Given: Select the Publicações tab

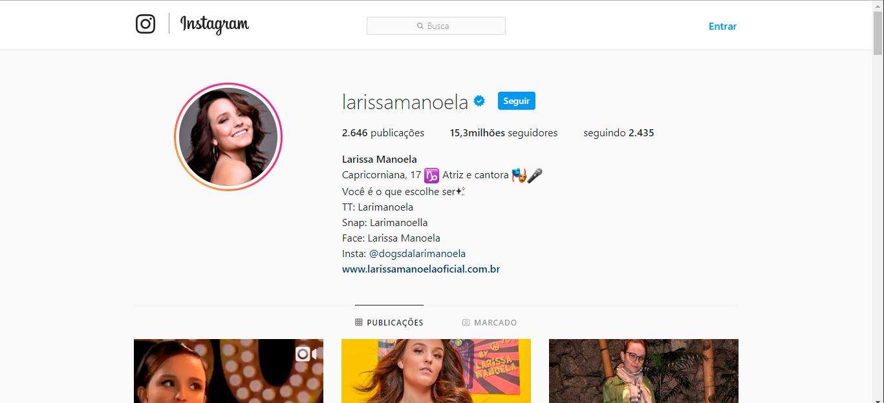Looking at the screenshot, I should tap(389, 322).
